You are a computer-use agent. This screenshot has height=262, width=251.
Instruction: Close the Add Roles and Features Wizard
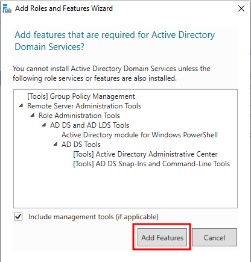[241, 8]
